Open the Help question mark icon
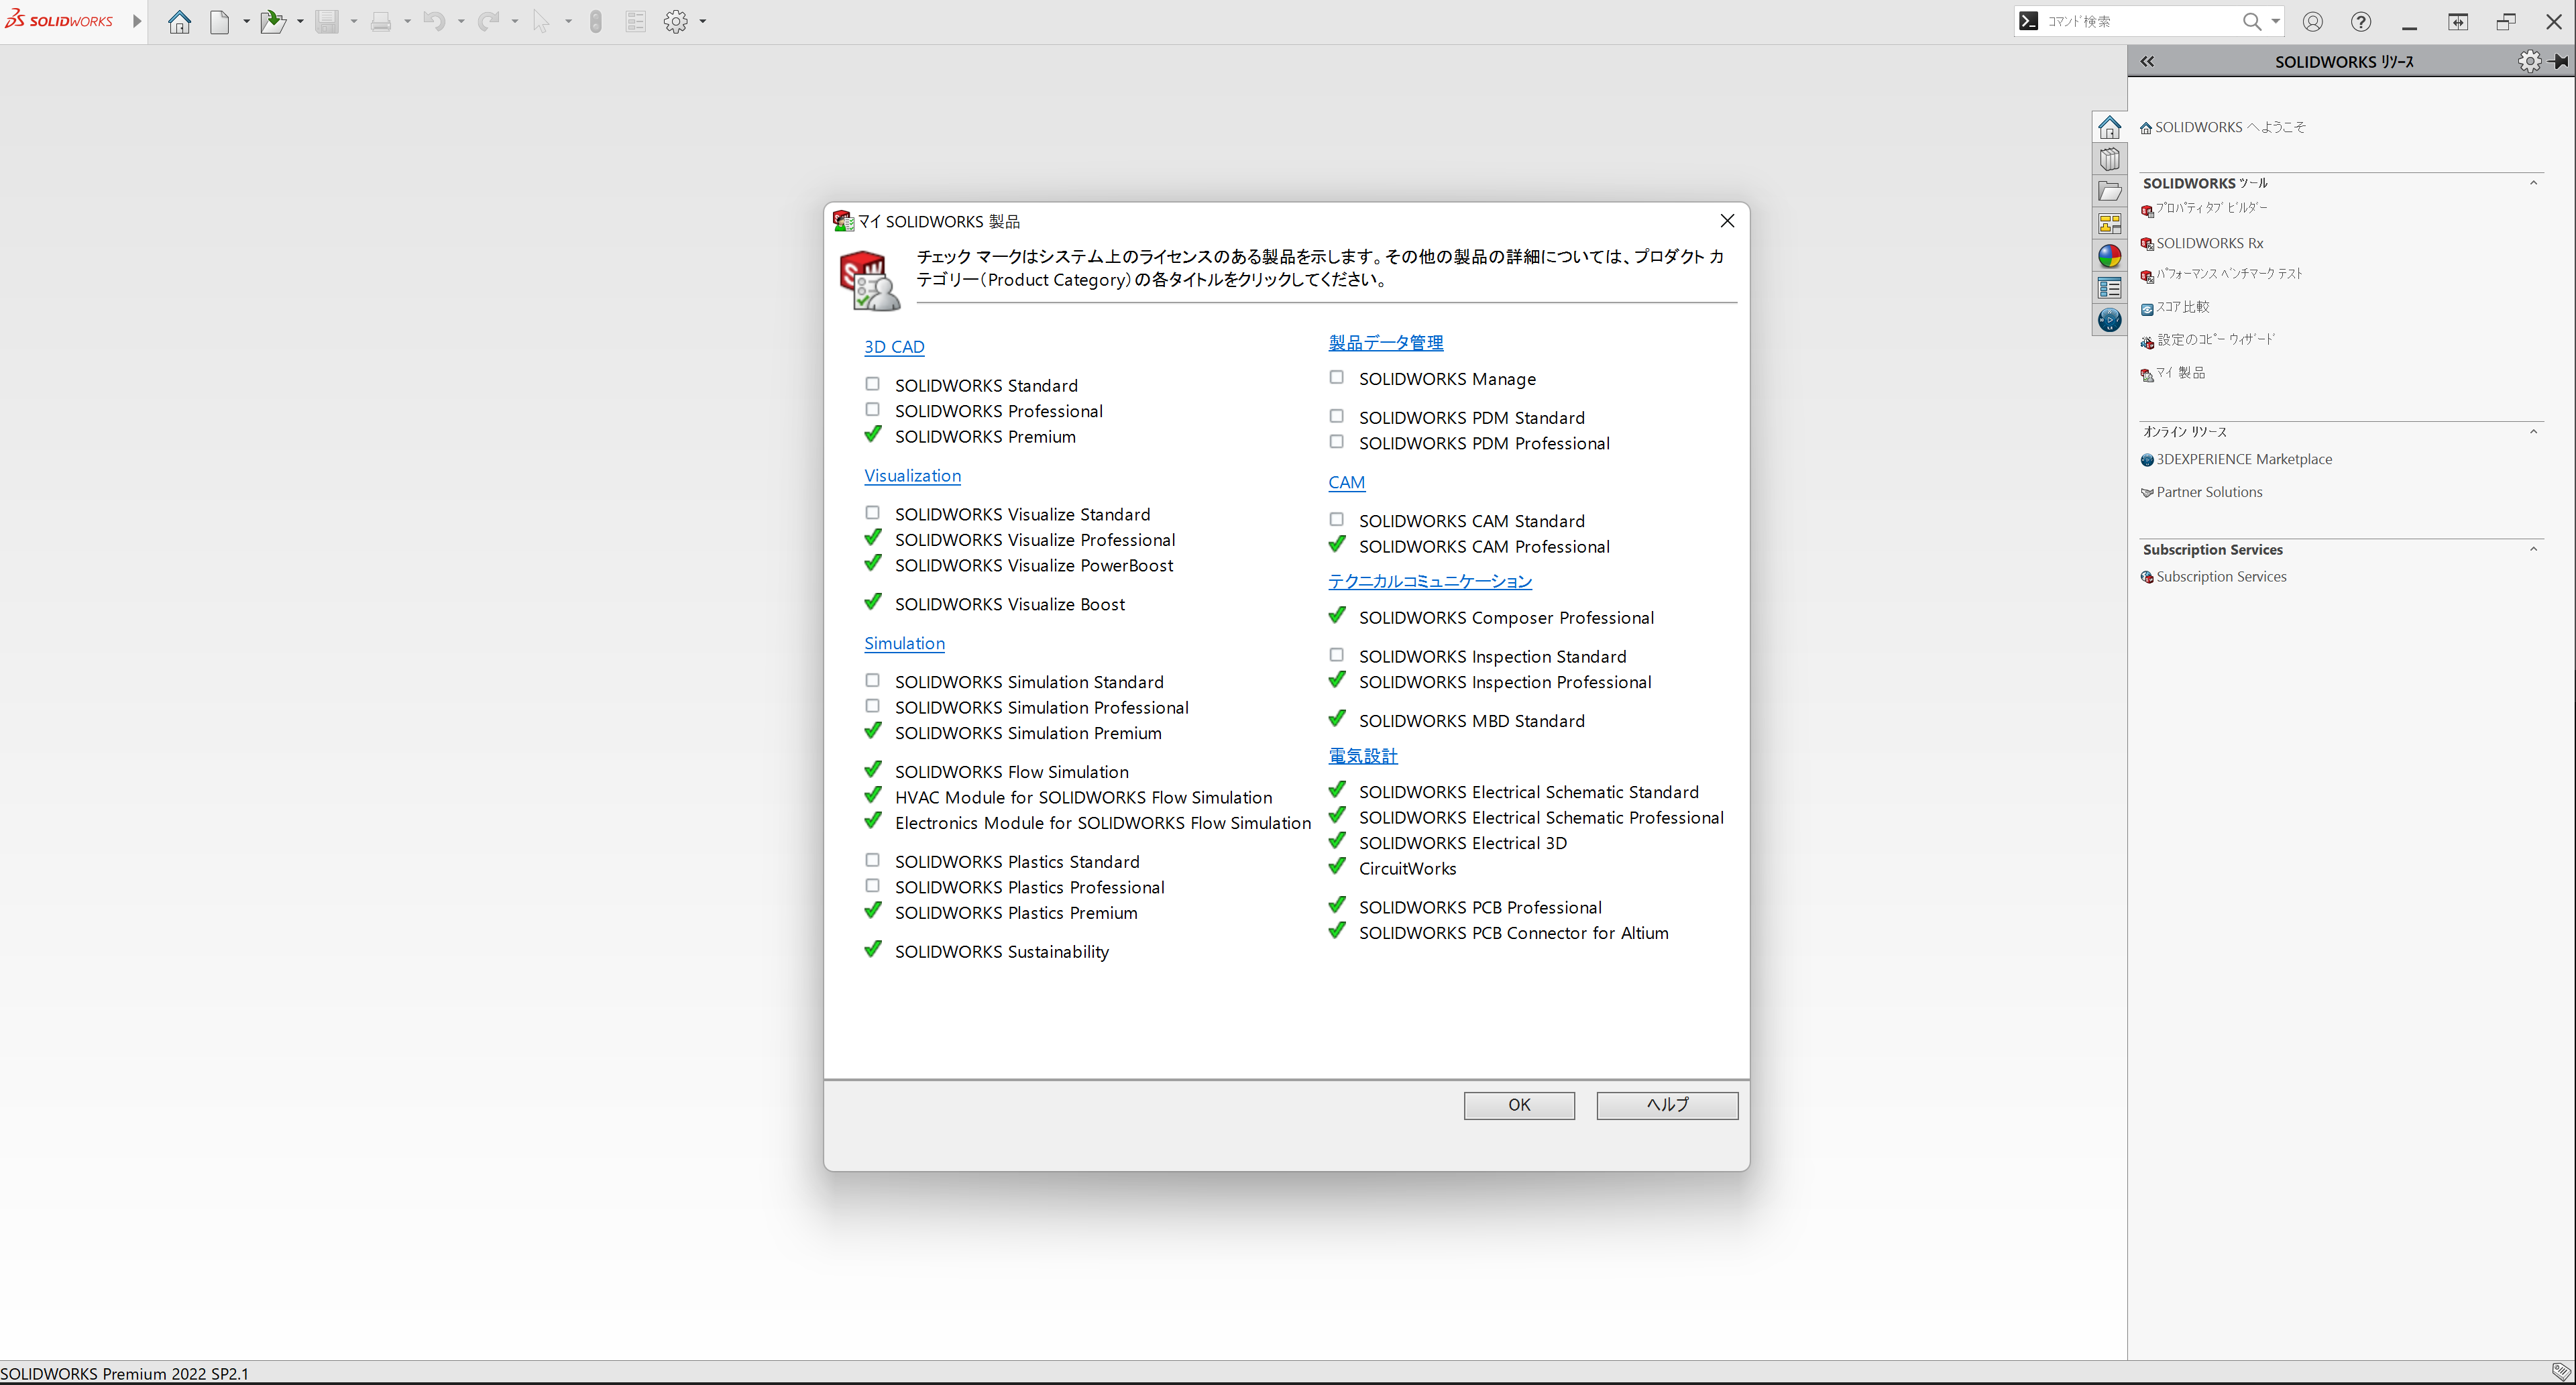 [x=2361, y=21]
